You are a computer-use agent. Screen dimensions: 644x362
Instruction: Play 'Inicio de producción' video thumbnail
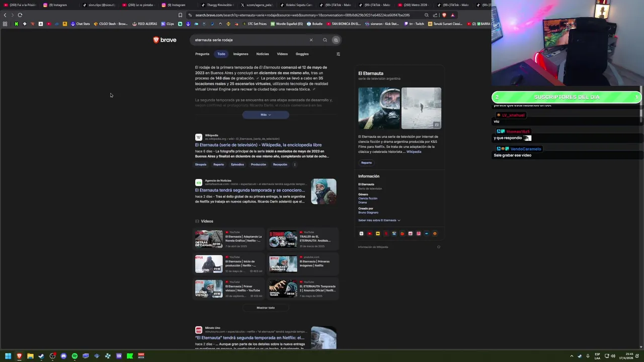pos(209,264)
